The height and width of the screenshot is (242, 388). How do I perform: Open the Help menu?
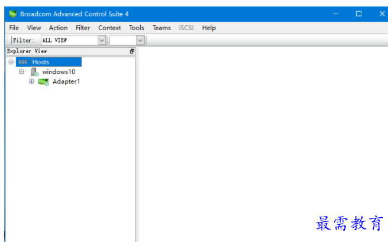pos(209,28)
